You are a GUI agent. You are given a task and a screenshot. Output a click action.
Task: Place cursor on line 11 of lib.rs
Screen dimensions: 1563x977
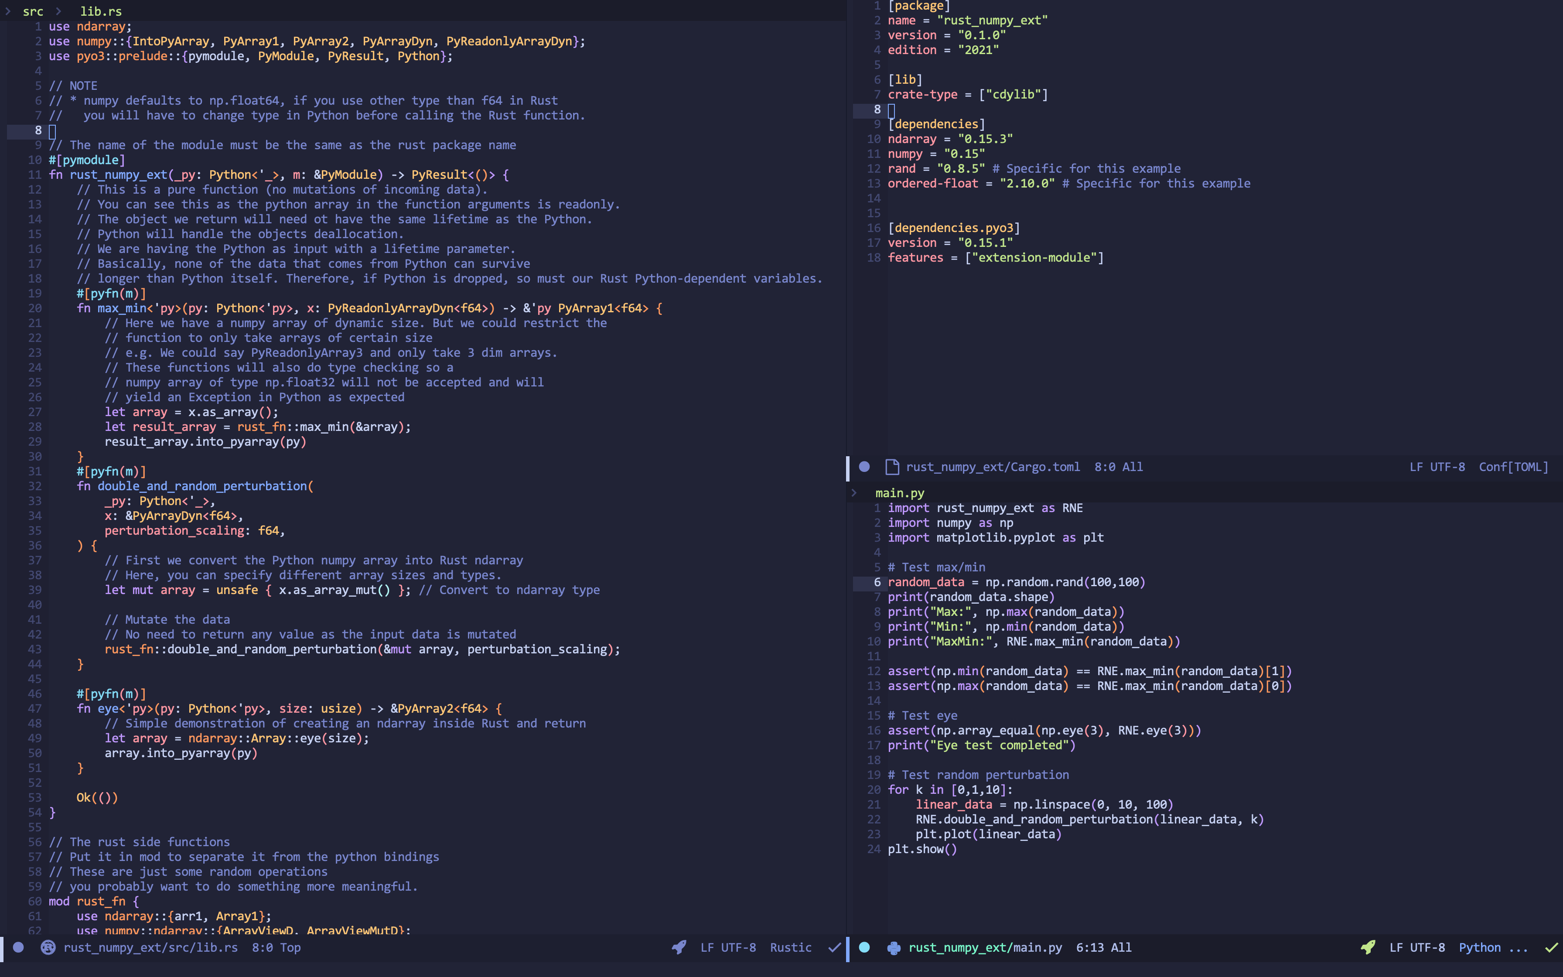[258, 174]
